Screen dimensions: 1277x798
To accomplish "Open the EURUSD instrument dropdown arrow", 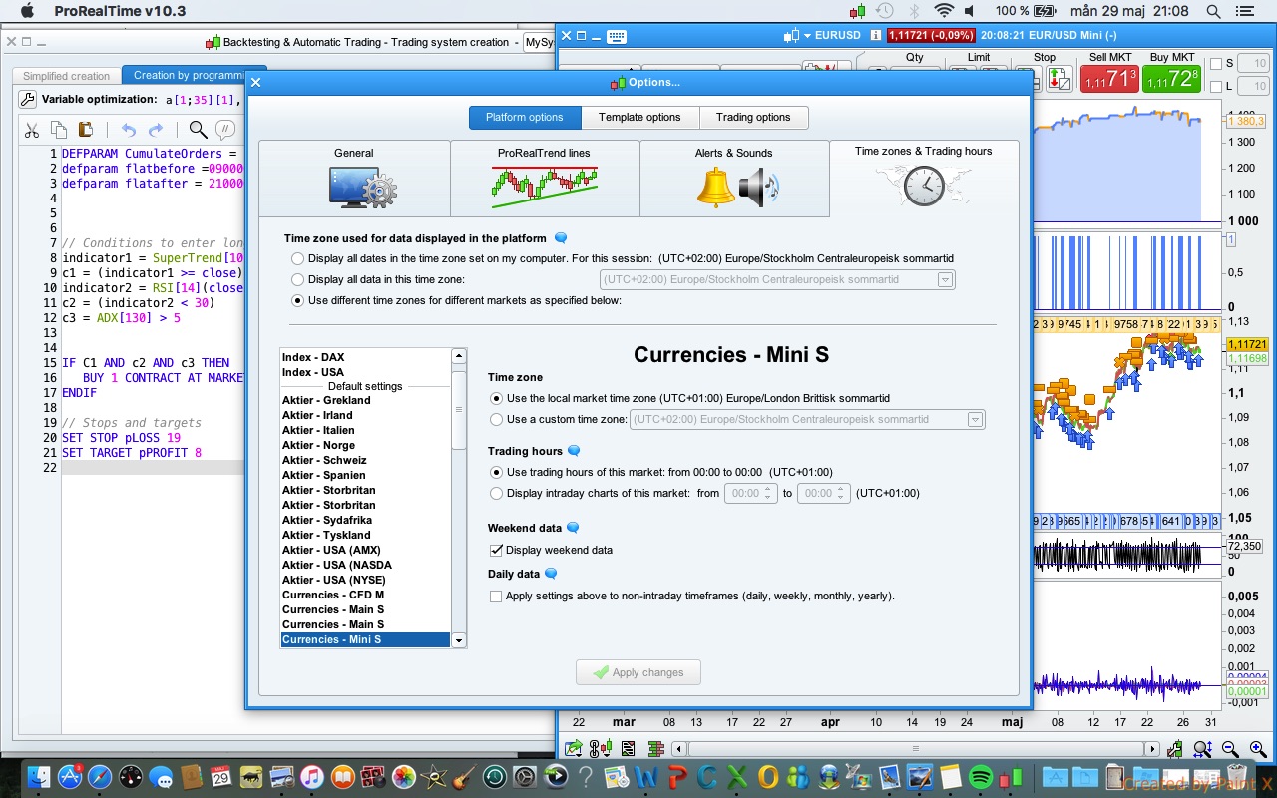I will (x=807, y=36).
